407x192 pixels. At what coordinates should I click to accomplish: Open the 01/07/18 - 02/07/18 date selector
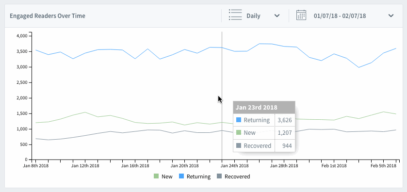coord(345,16)
